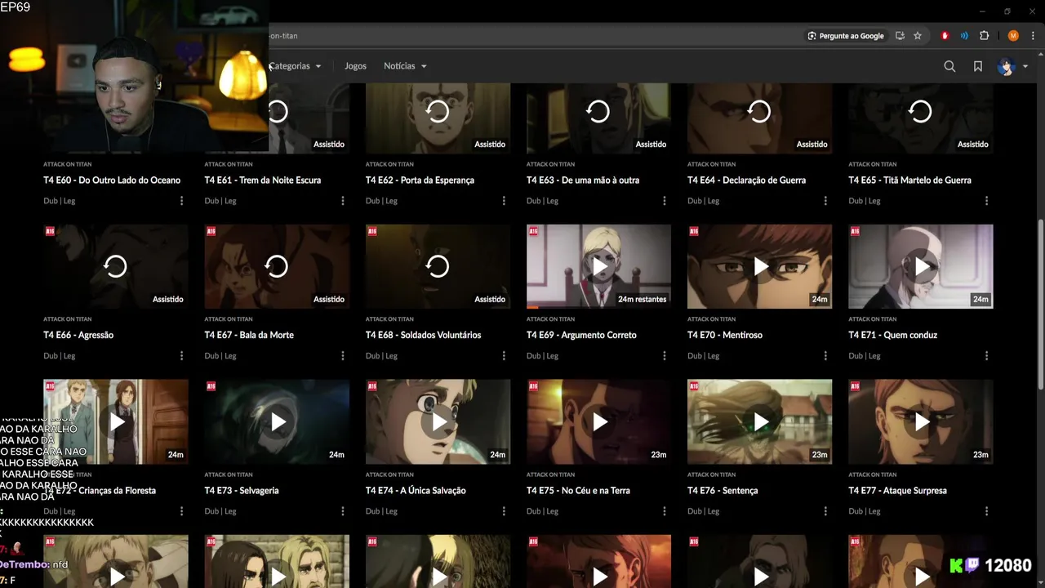The height and width of the screenshot is (588, 1045).
Task: Play episode E77 Ataque Surpresa
Action: coord(920,421)
